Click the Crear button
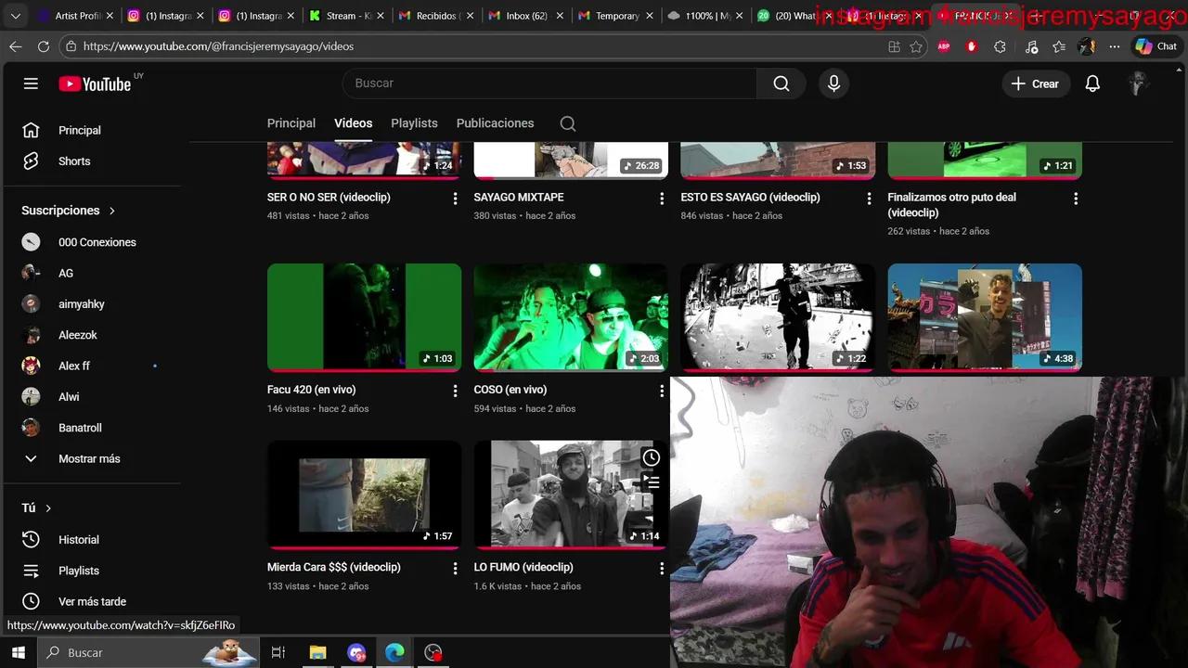1188x668 pixels. pyautogui.click(x=1035, y=83)
